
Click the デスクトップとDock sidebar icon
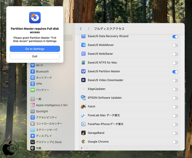(x=33, y=142)
